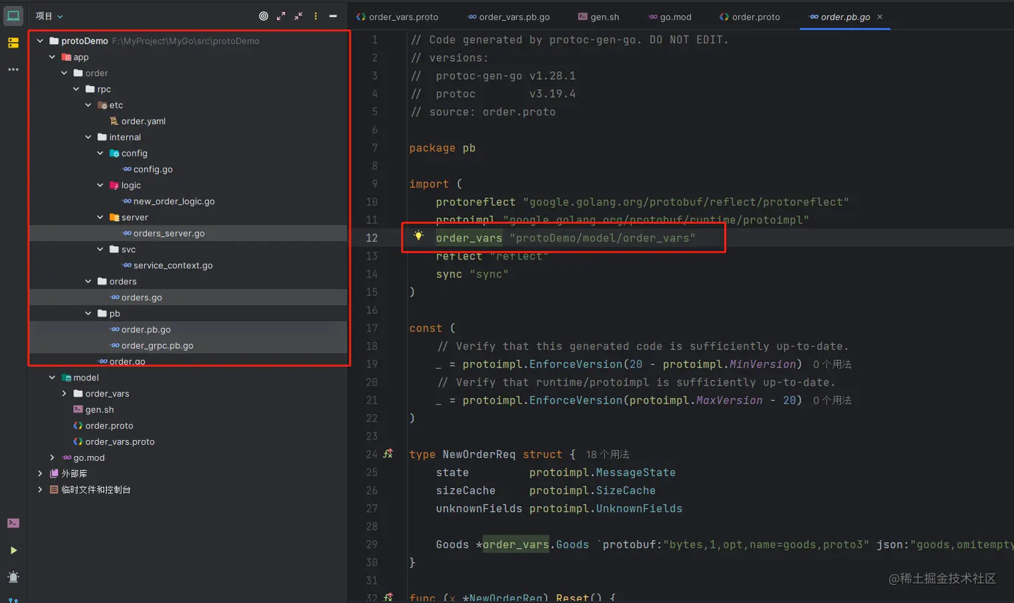Switch to the gen.sh tab
Viewport: 1014px width, 603px height.
pos(599,17)
